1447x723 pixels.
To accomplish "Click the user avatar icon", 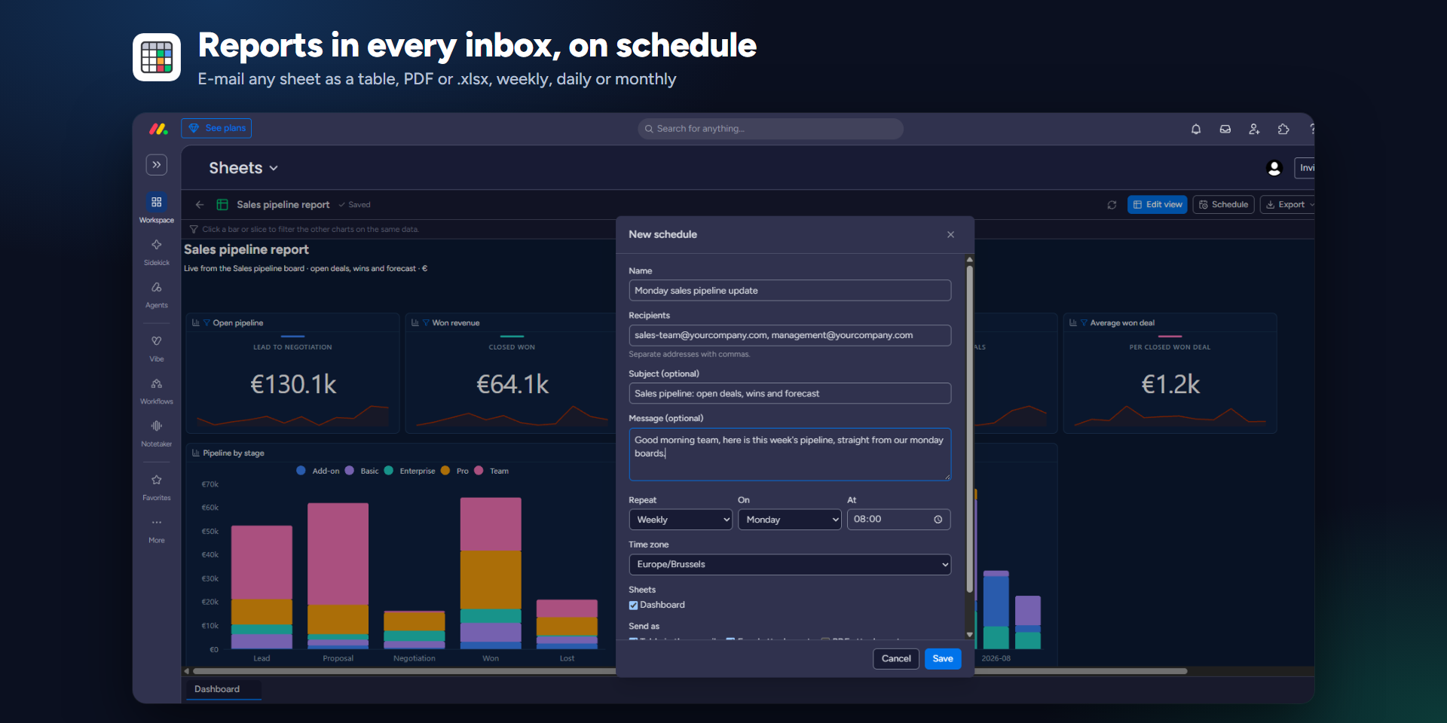I will 1274,168.
